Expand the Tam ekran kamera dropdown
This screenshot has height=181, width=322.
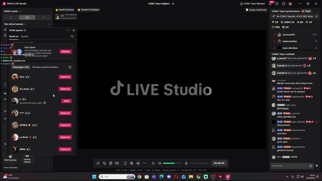tap(15, 24)
